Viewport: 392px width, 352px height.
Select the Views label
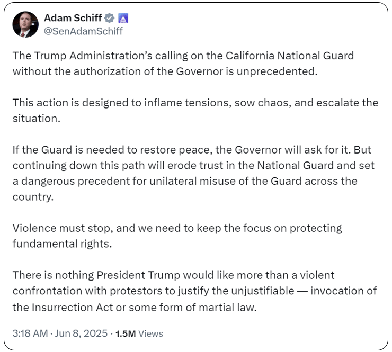(150, 334)
